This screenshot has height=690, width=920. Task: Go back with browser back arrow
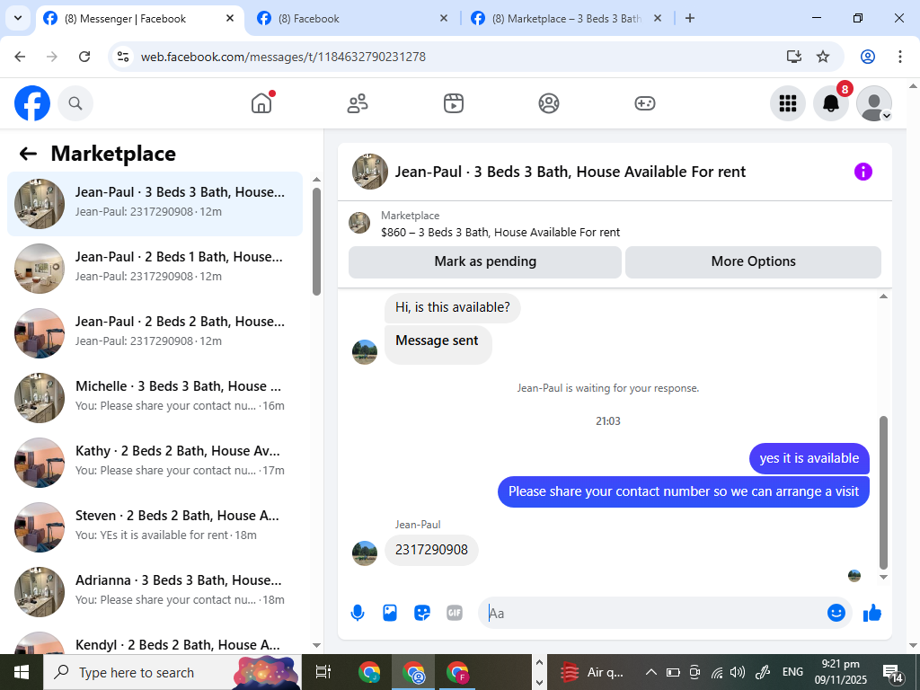tap(20, 57)
